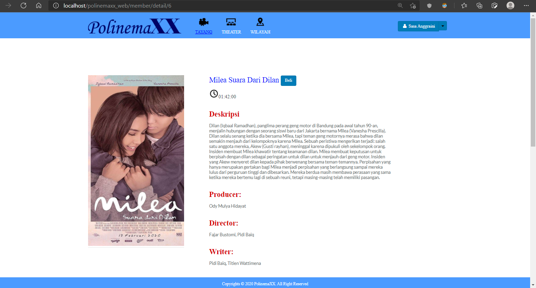The width and height of the screenshot is (536, 288).
Task: Open the browser Favorites list
Action: (x=464, y=6)
